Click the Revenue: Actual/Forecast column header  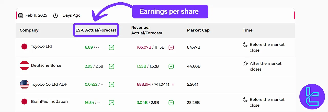click(147, 30)
